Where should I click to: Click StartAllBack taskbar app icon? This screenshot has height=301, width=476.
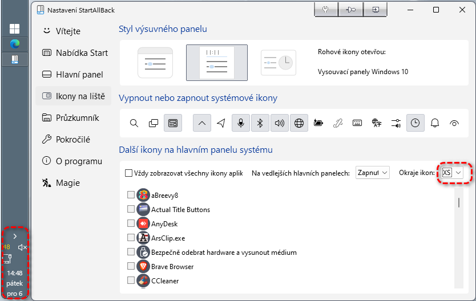15,59
